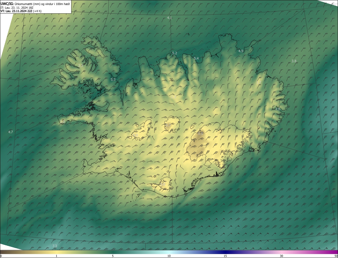338x258 pixels.
Task: Click the 5.4 value label
Action: pos(196,58)
